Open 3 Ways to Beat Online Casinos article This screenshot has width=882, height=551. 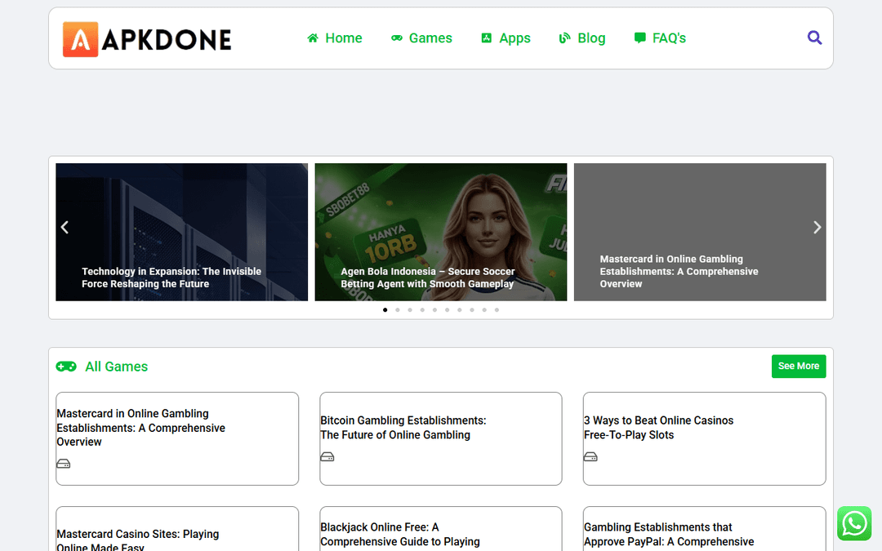tap(659, 427)
